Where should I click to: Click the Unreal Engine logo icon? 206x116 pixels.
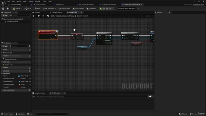point(3,3)
